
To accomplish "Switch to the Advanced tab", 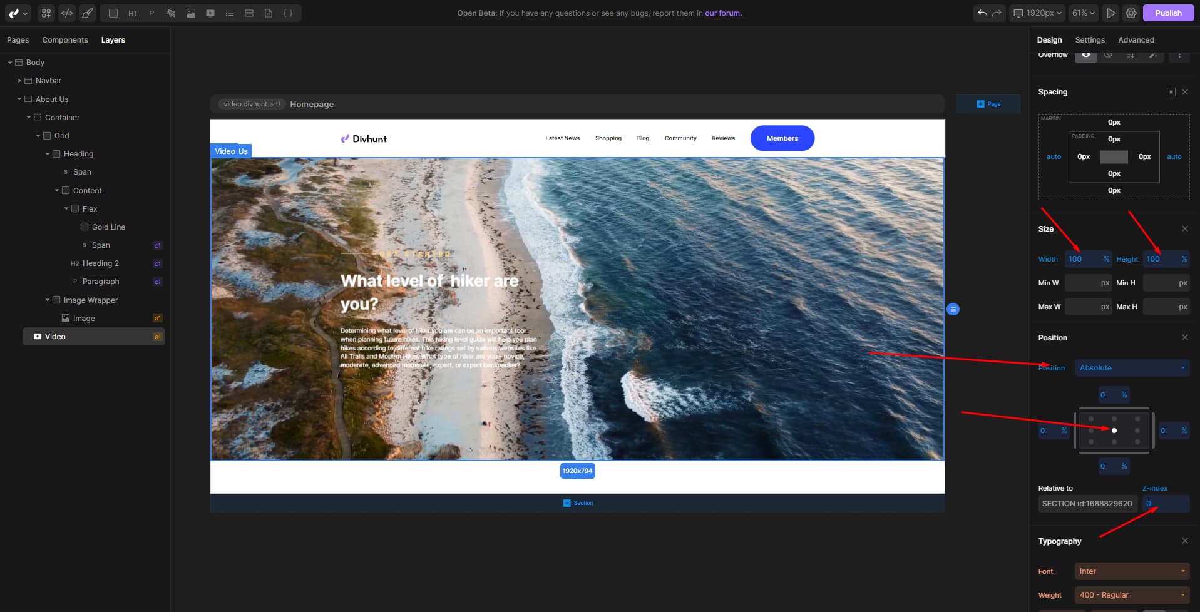I will pyautogui.click(x=1136, y=39).
